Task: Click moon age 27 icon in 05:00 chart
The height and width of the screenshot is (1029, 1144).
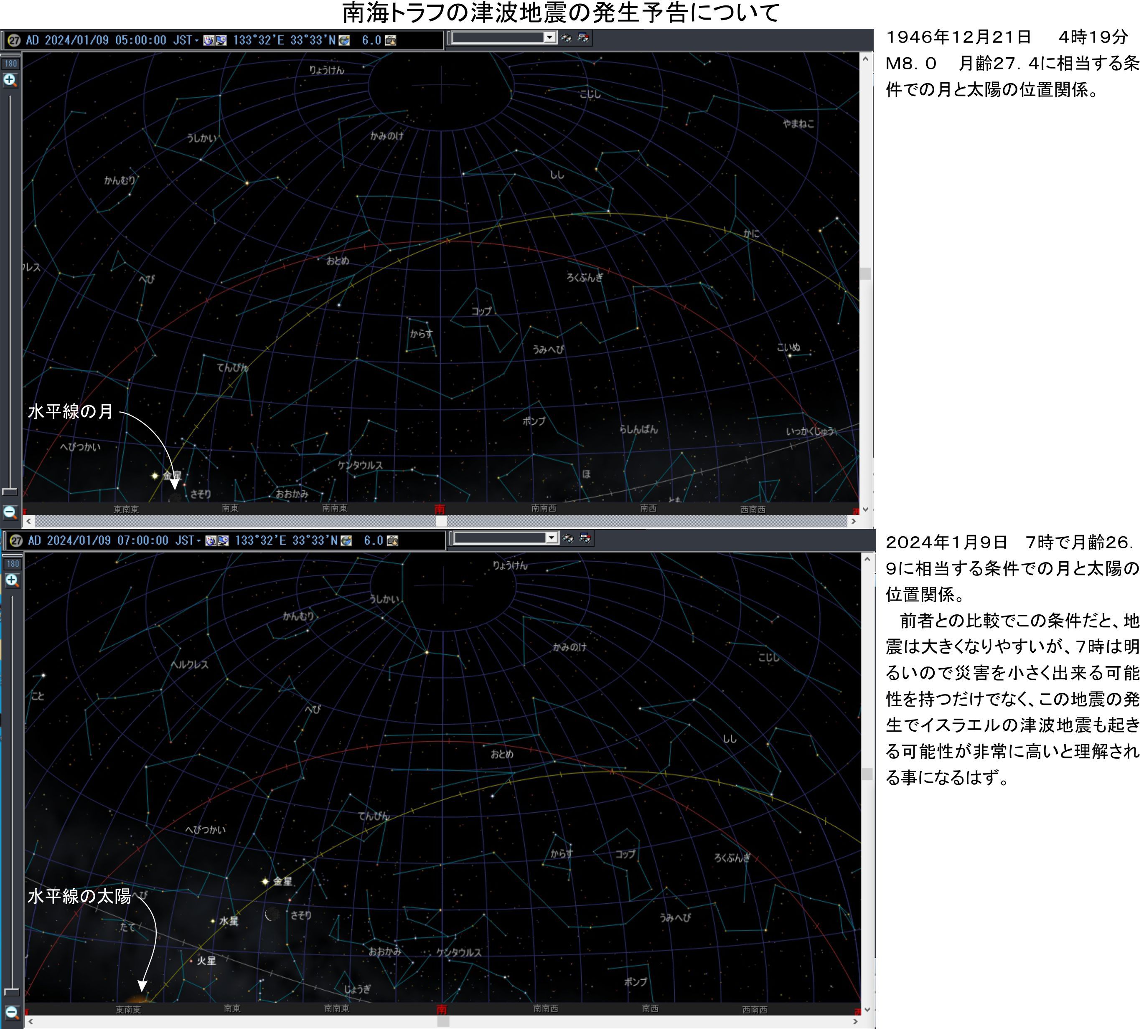Action: pyautogui.click(x=14, y=40)
